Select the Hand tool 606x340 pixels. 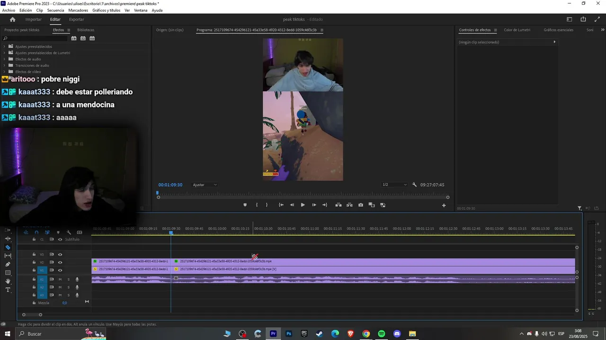click(x=8, y=281)
